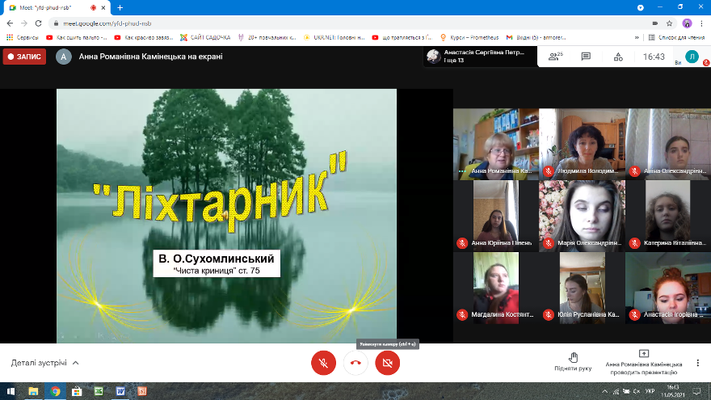Image resolution: width=711 pixels, height=400 pixels.
Task: Open the '20+ прекрасних к...' bookmark
Action: [267, 38]
